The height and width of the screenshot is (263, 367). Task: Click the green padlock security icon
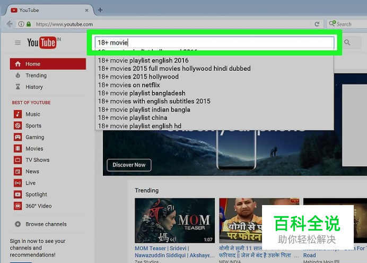29,24
